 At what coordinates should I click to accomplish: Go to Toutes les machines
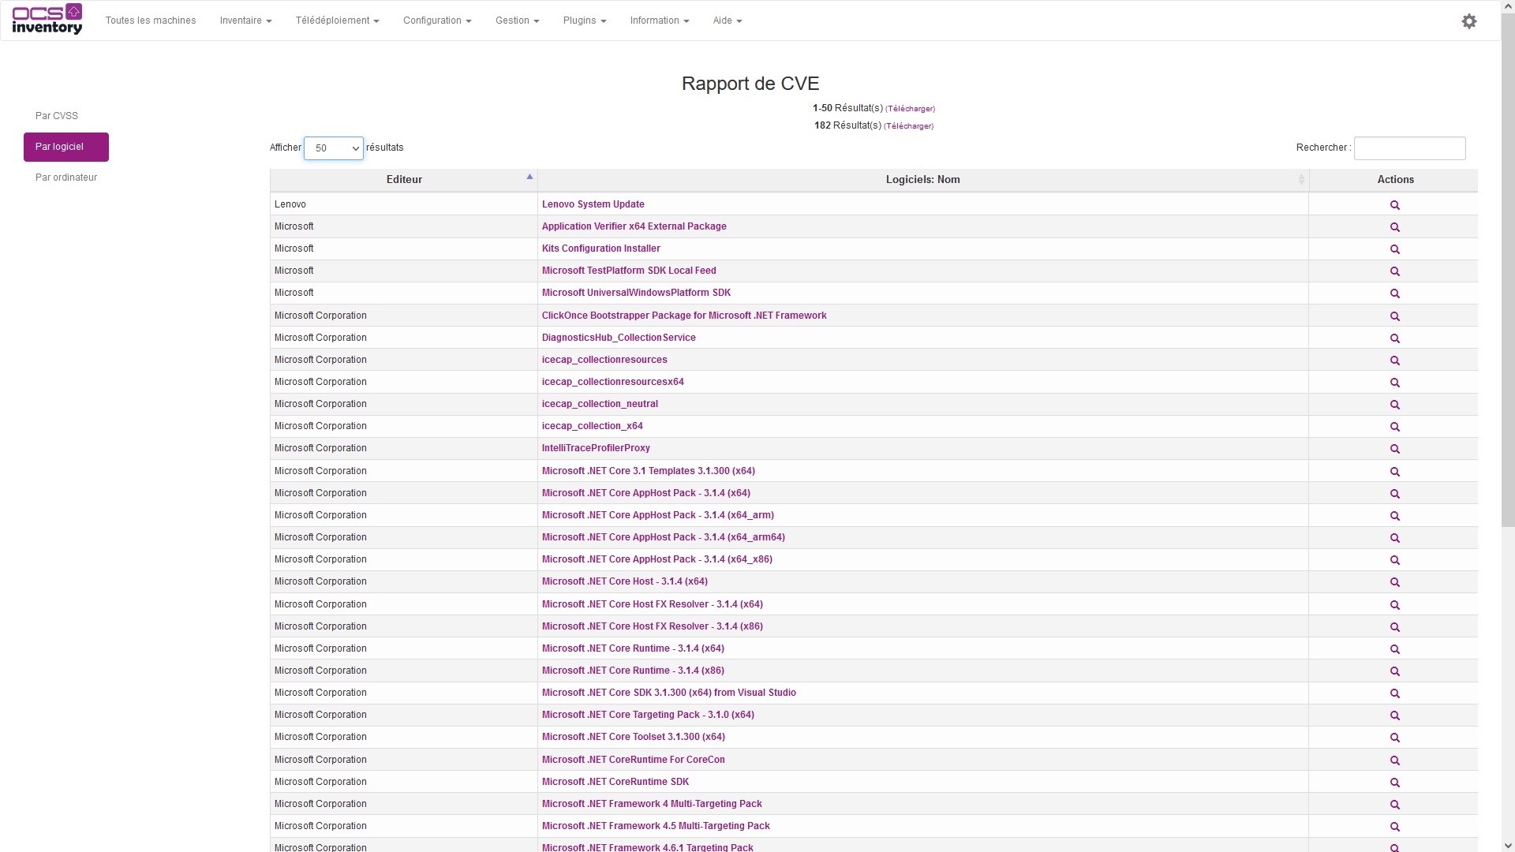pyautogui.click(x=151, y=21)
